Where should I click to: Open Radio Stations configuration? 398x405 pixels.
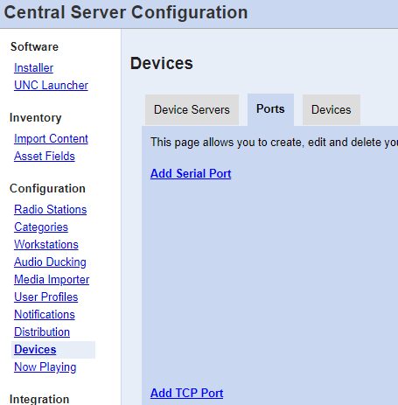point(51,210)
